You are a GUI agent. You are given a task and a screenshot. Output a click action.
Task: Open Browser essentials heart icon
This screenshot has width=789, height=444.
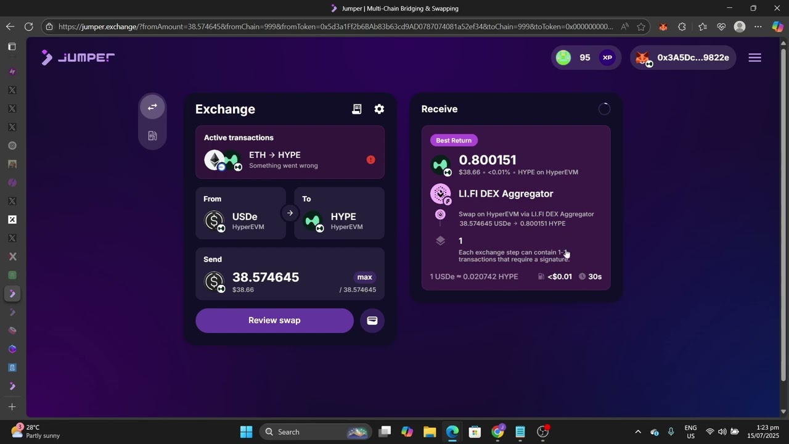[x=721, y=27]
